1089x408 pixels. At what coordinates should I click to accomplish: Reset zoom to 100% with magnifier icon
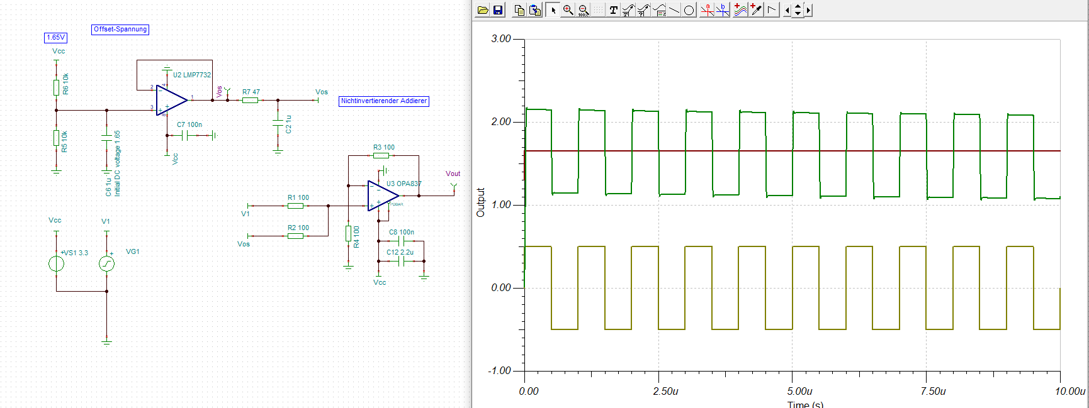tap(583, 10)
